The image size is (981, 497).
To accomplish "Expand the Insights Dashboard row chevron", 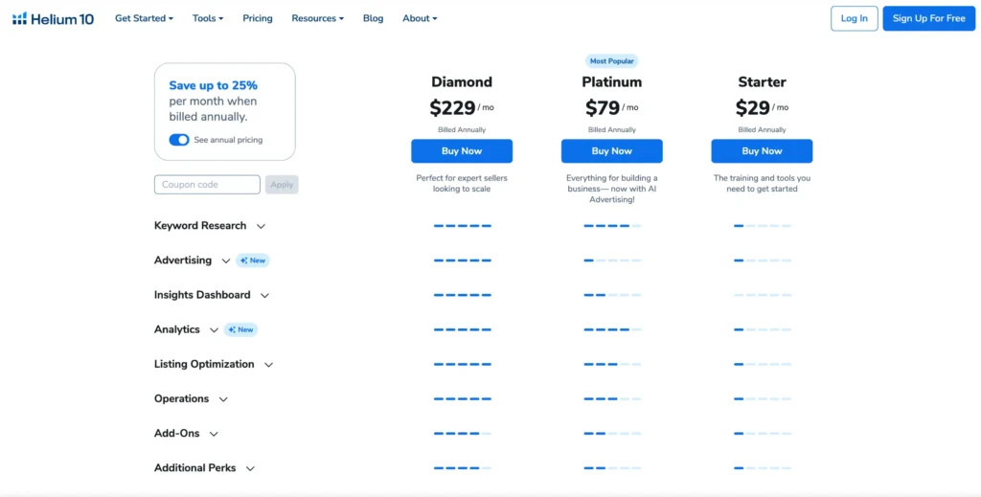I will pyautogui.click(x=264, y=295).
